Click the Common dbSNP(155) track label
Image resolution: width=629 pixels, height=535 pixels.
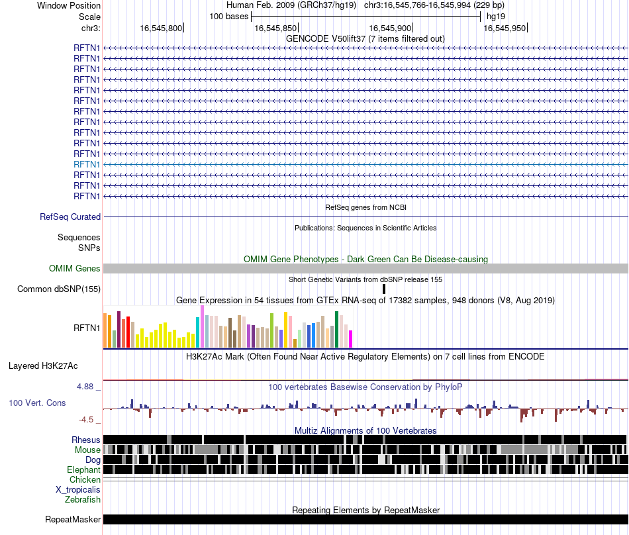[59, 289]
